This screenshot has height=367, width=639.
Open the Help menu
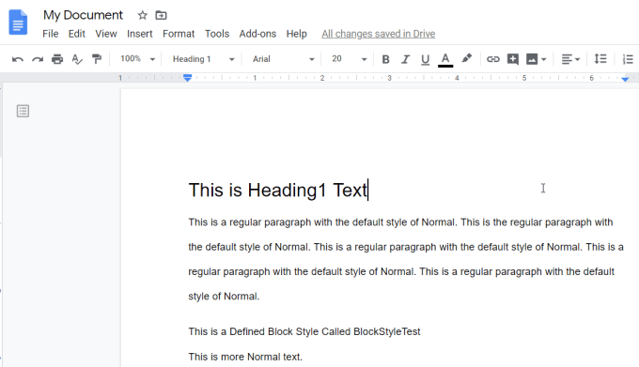coord(296,34)
